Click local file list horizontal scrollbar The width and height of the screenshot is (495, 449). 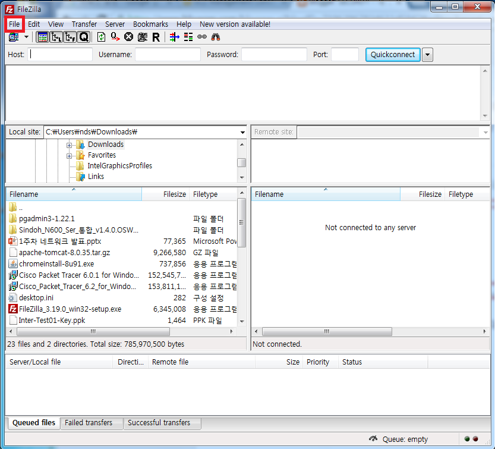pos(93,331)
